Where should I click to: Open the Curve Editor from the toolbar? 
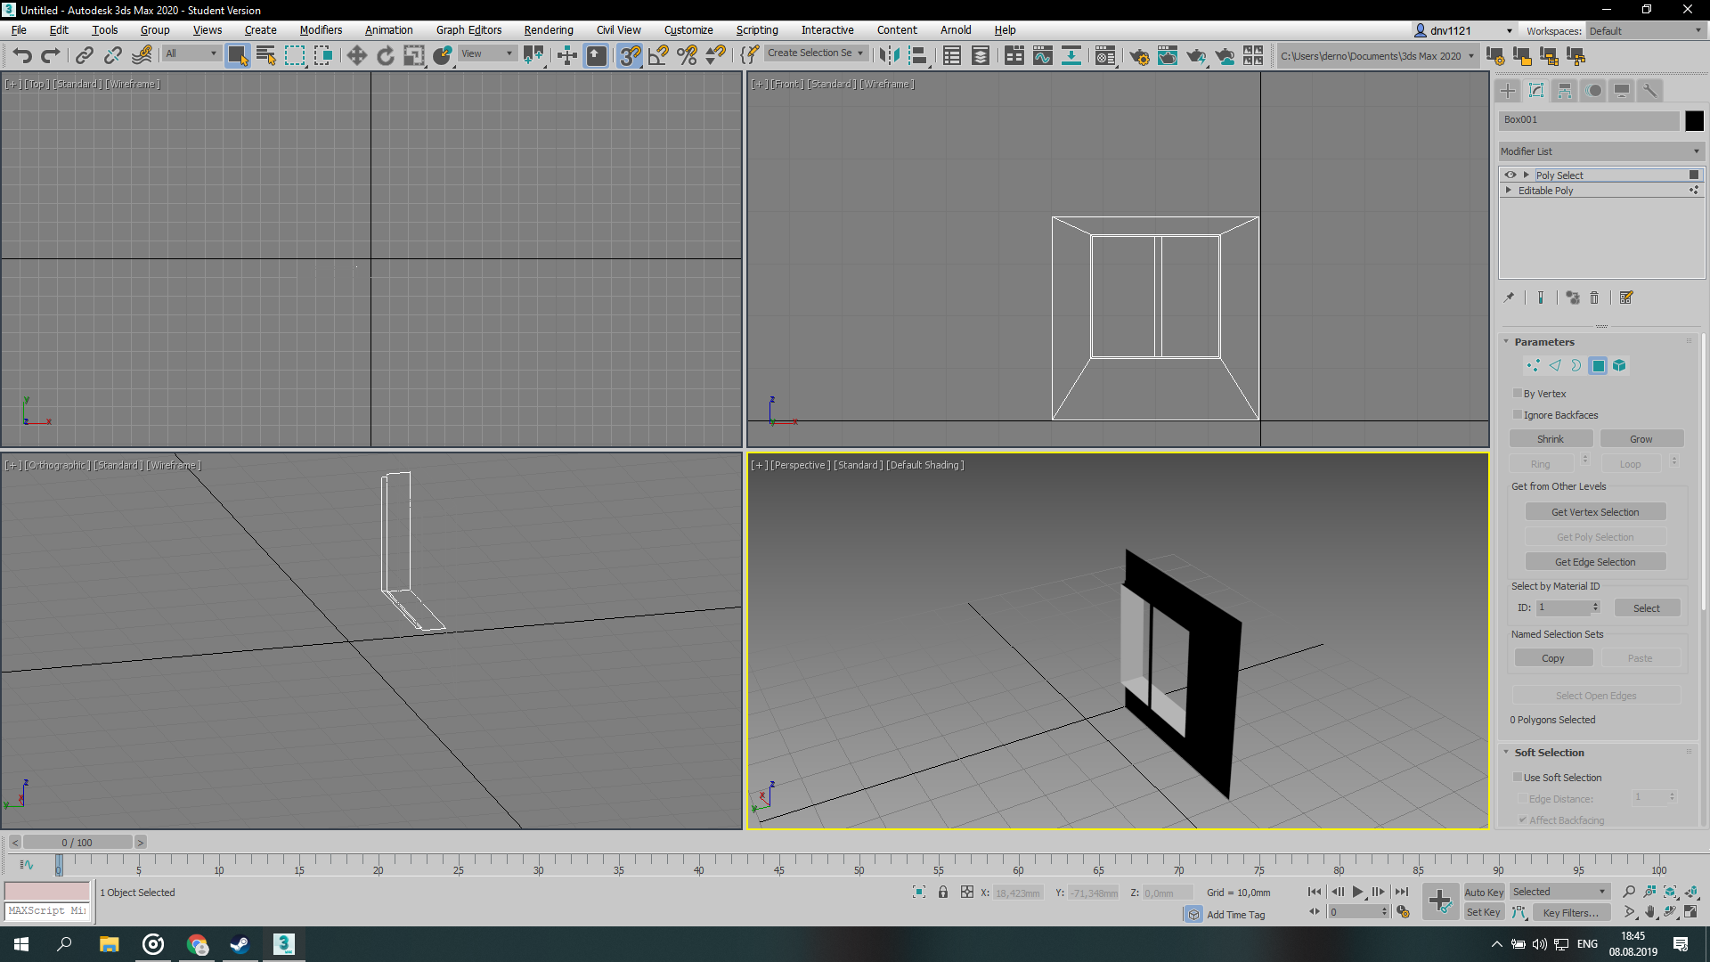point(1043,56)
